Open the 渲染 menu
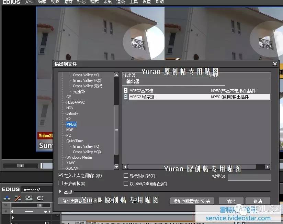Image resolution: width=283 pixels, height=224 pixels. click(121, 2)
